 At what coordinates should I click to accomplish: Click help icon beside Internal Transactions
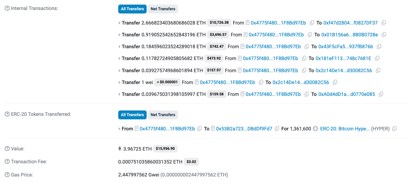point(7,8)
